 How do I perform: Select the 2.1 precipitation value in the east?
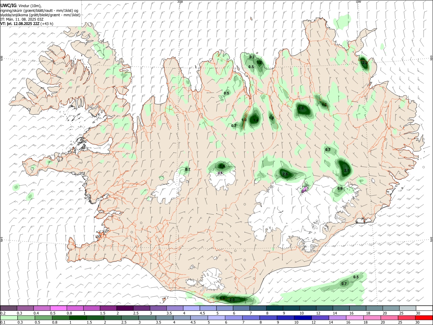[x=346, y=170]
